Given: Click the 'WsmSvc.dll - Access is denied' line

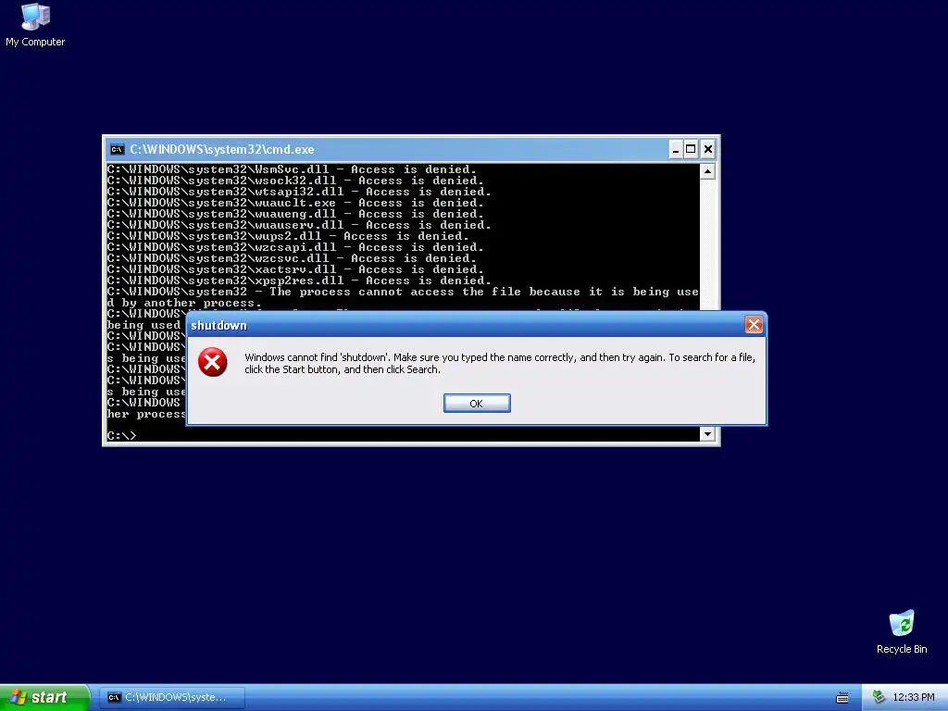Looking at the screenshot, I should [x=292, y=170].
